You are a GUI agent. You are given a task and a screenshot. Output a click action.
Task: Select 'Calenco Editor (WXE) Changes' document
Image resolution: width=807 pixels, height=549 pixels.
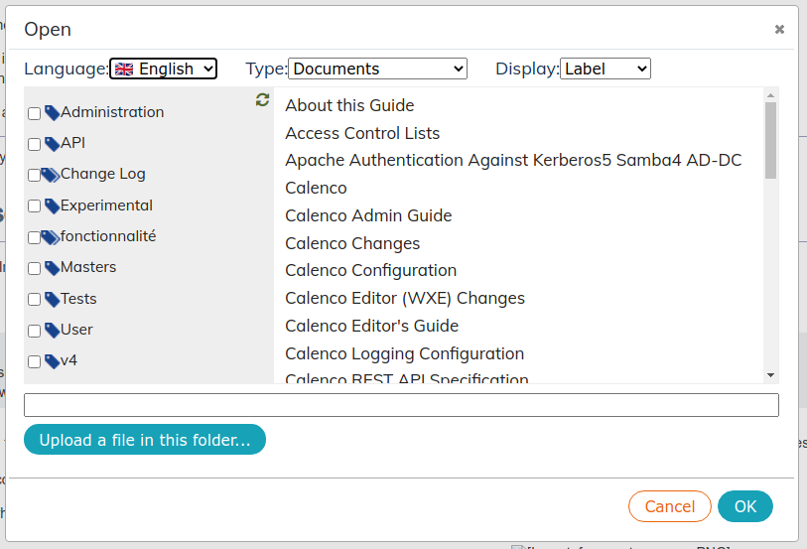point(405,298)
